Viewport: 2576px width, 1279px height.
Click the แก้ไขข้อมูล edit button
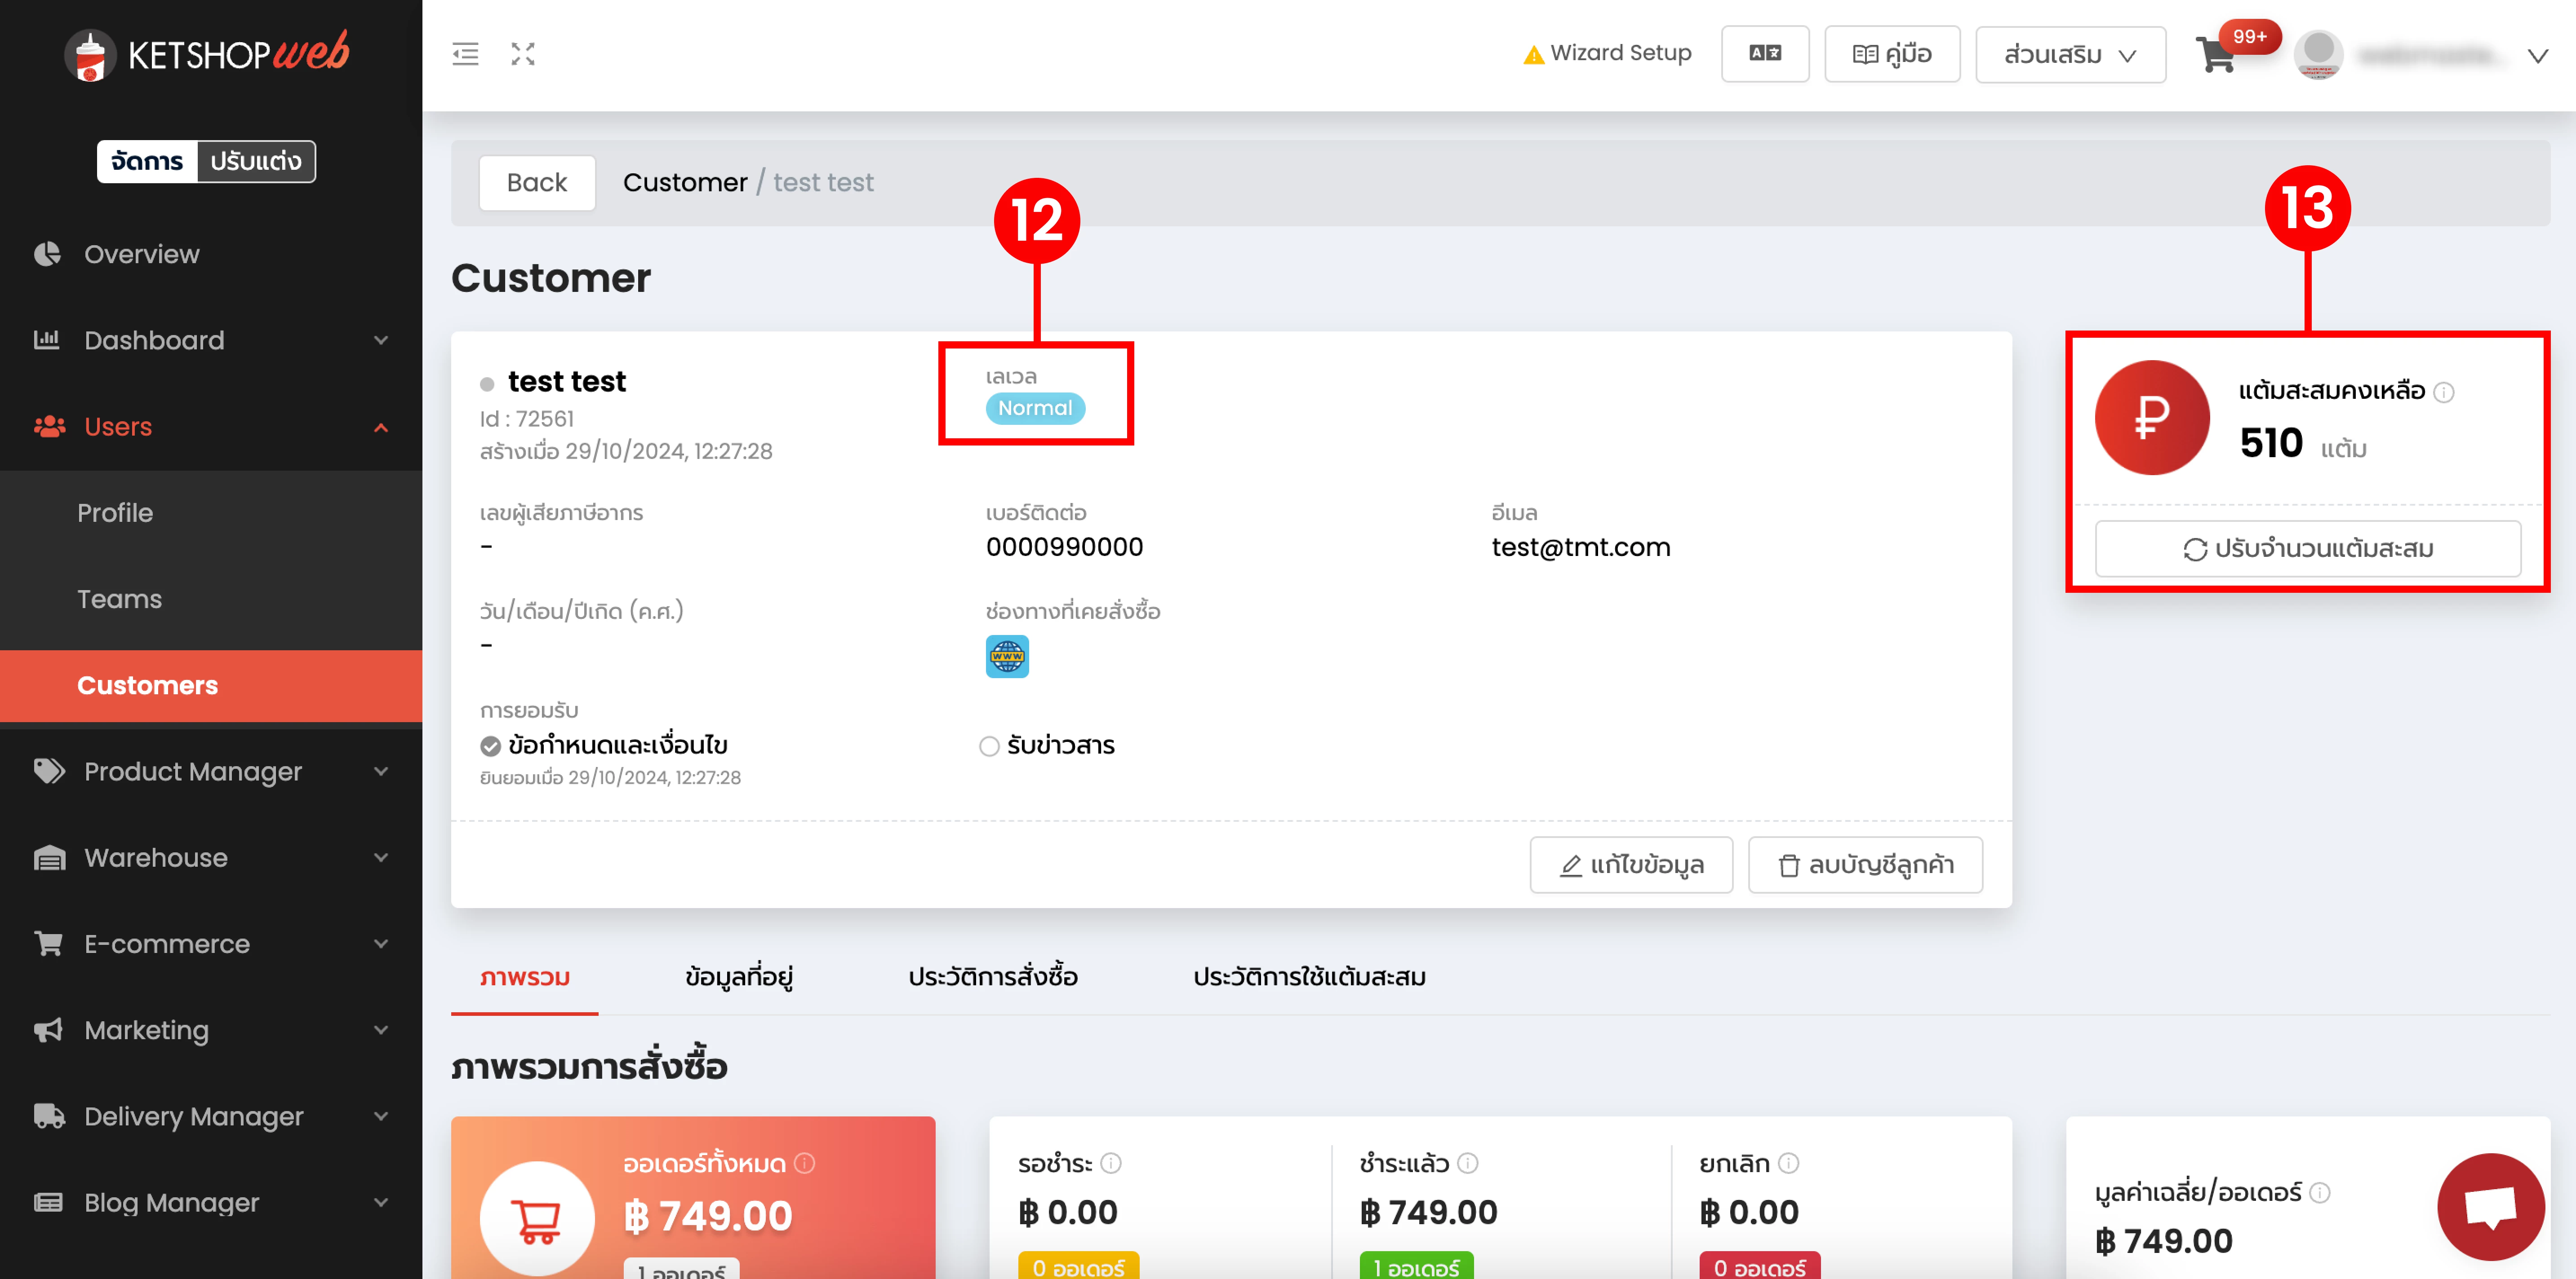pyautogui.click(x=1631, y=864)
